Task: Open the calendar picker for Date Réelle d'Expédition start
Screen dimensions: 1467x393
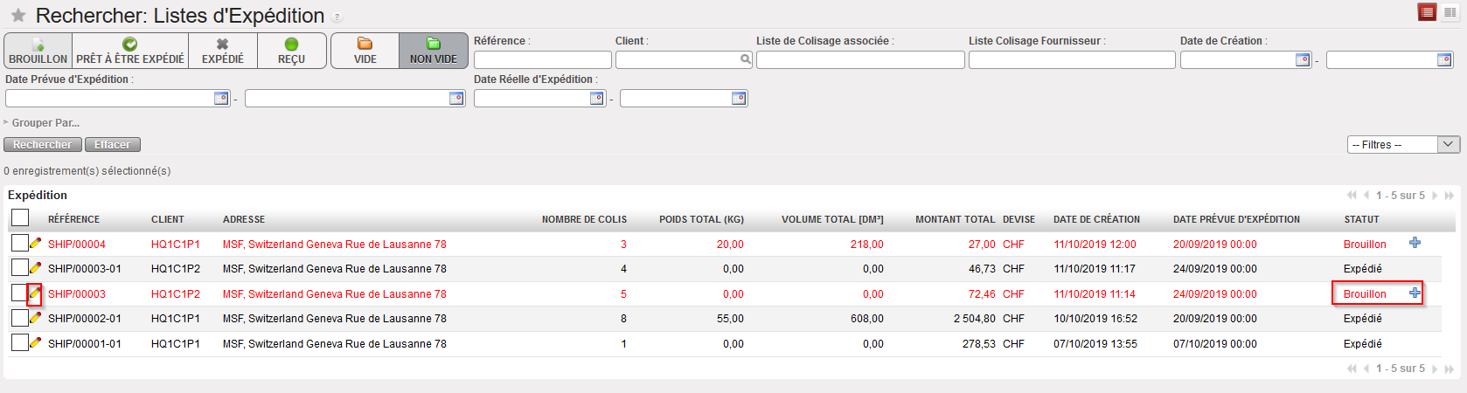Action: tap(596, 99)
